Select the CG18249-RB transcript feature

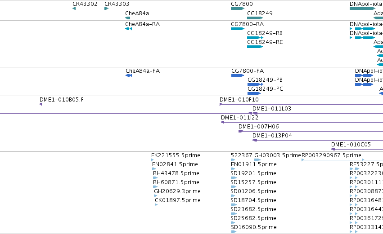click(255, 38)
